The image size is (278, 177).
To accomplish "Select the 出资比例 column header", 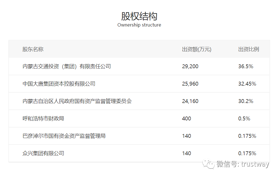I will (249, 49).
